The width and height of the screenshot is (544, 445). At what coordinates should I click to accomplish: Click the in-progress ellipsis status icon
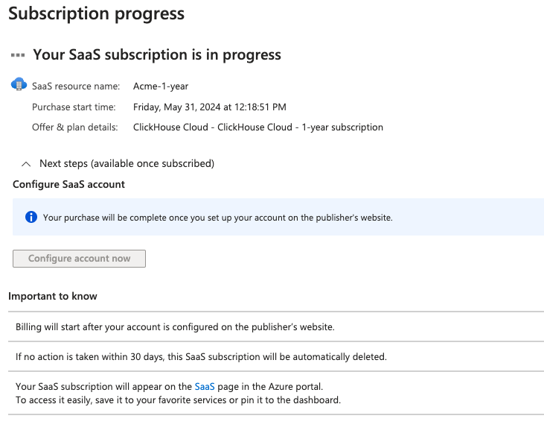[18, 55]
